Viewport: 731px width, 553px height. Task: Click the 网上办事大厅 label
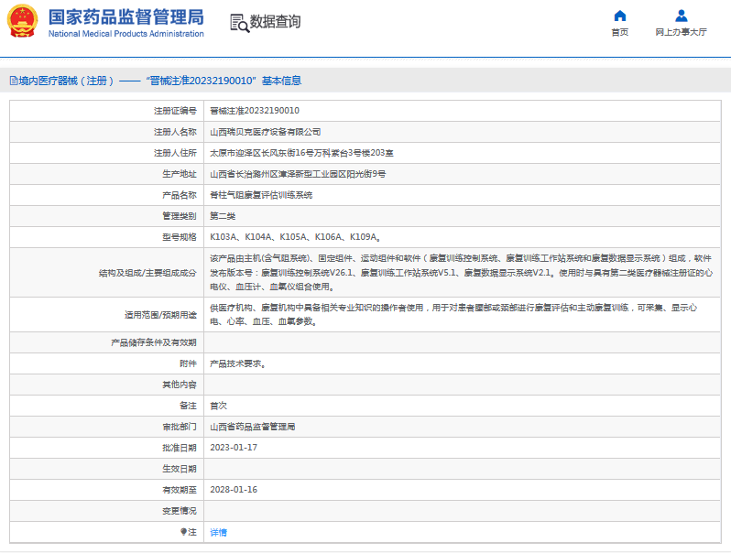click(x=682, y=32)
